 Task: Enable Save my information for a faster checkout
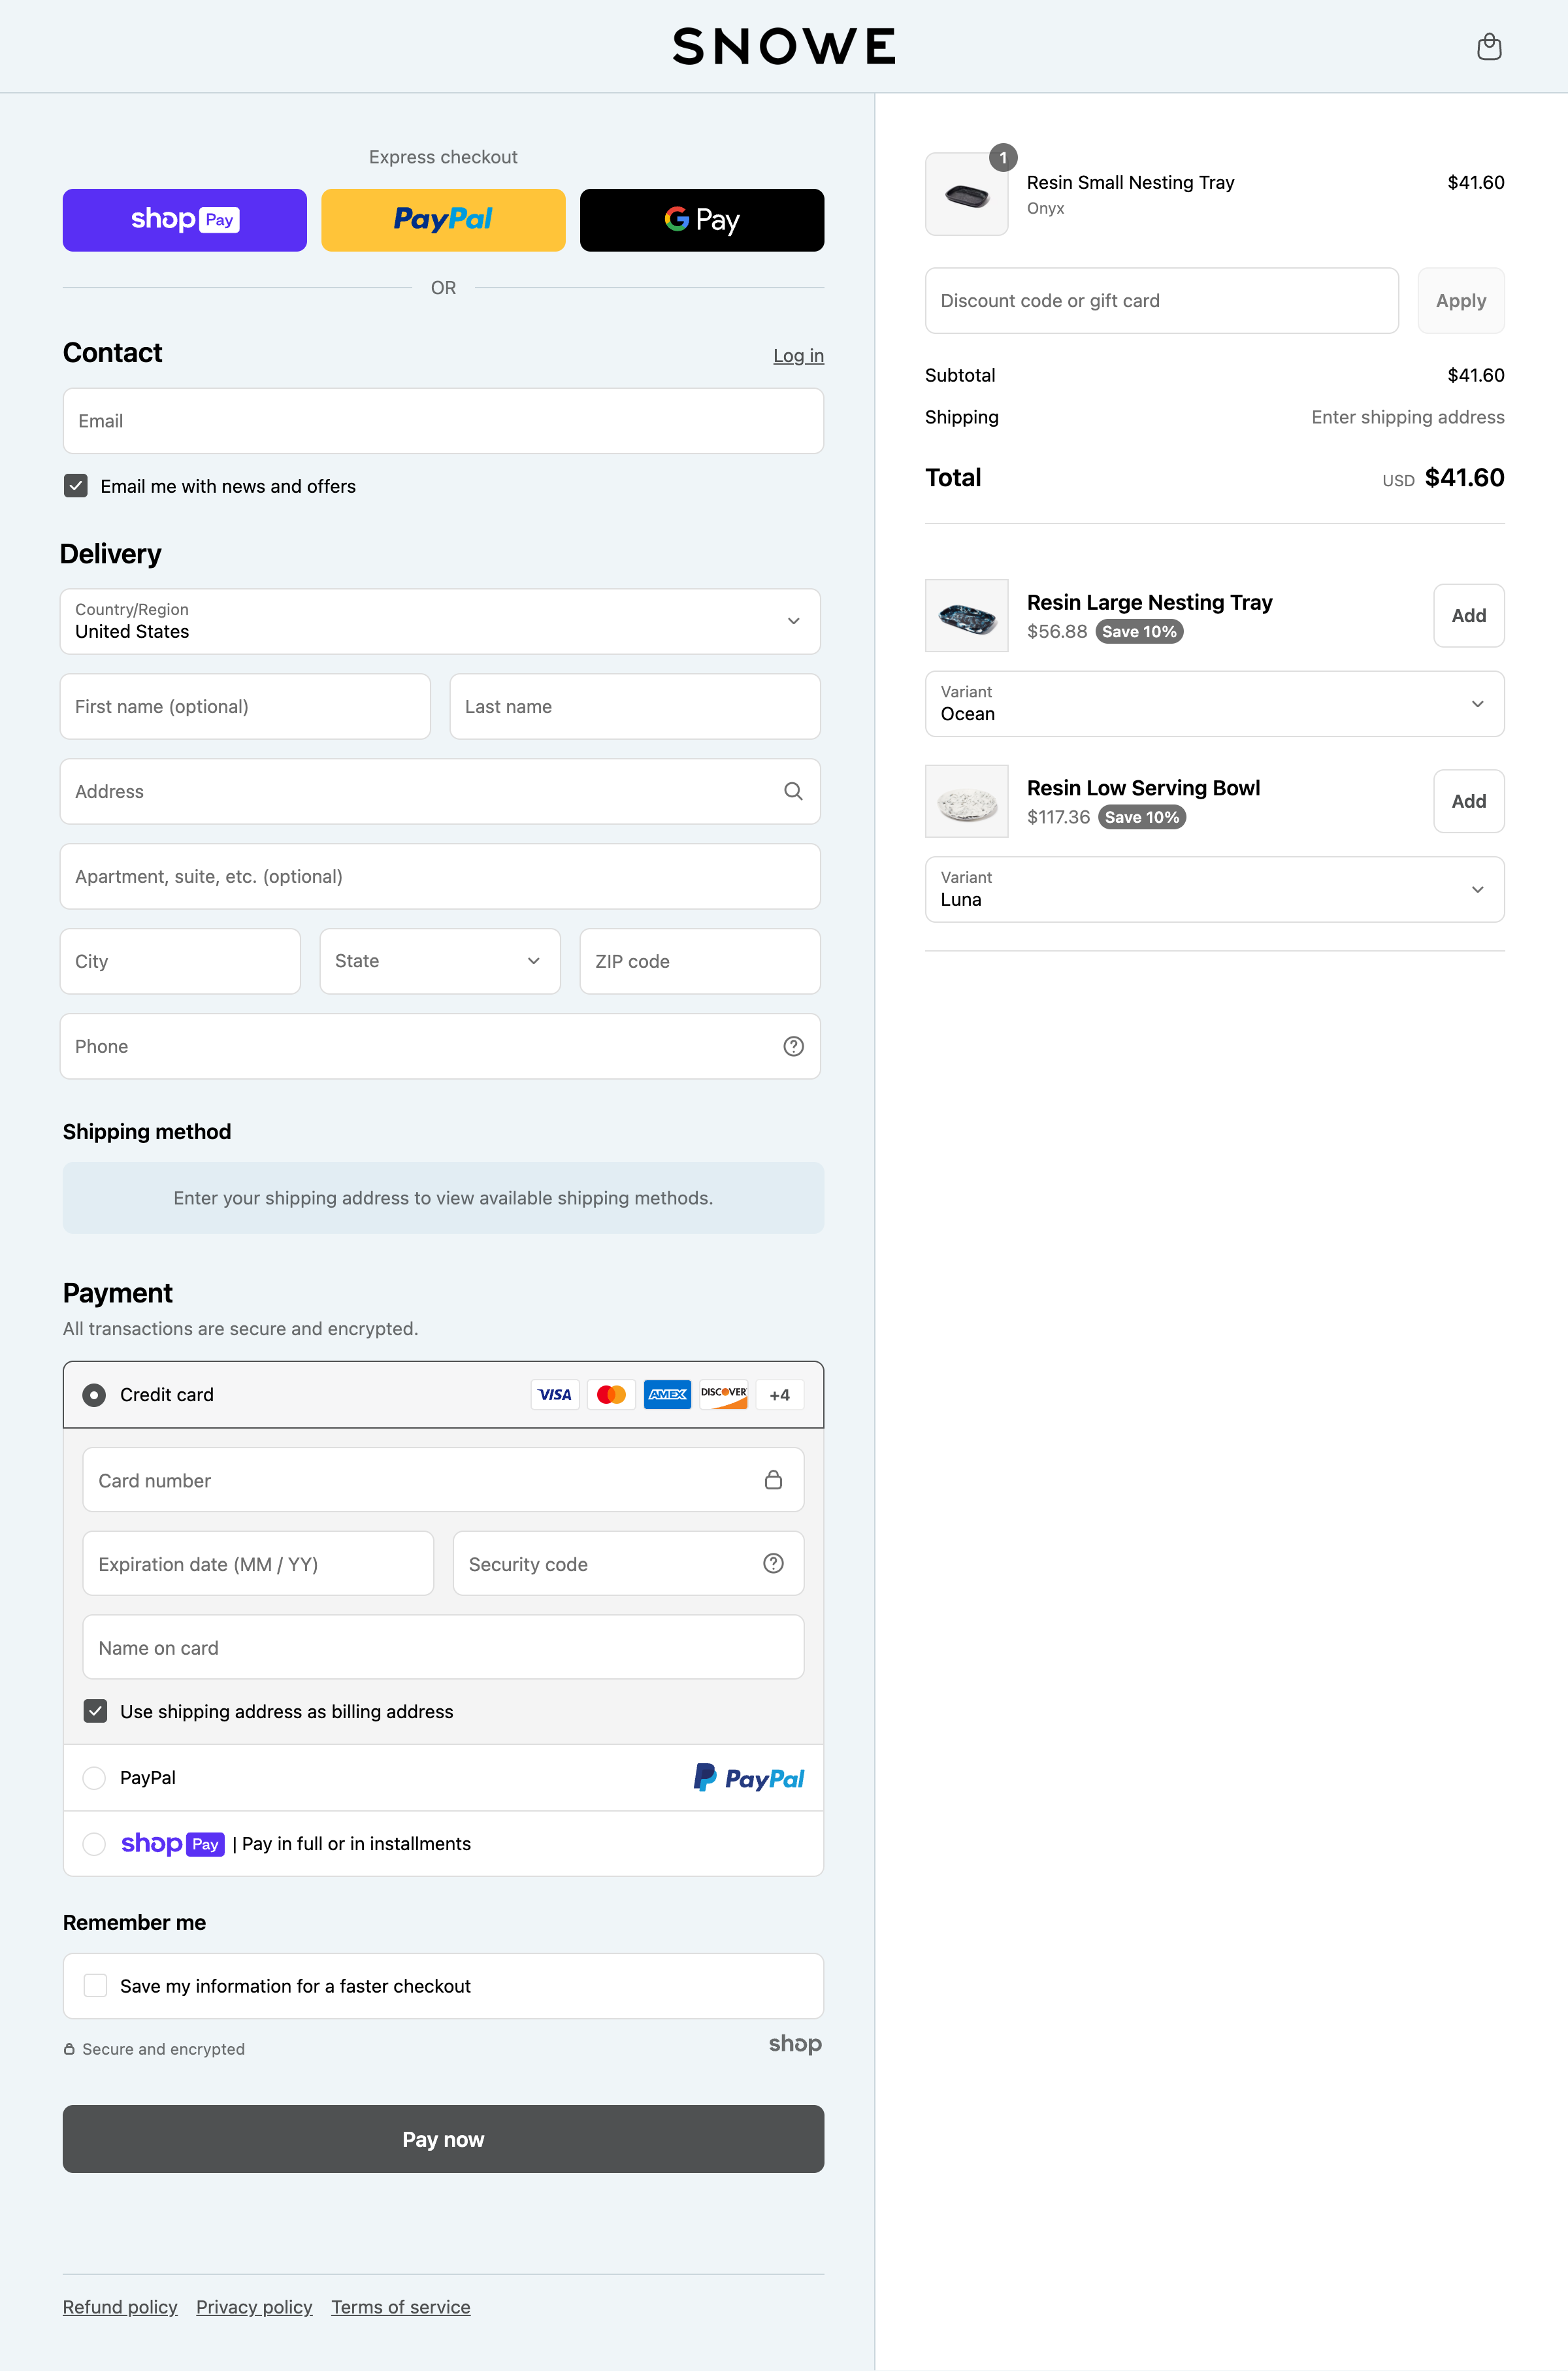pyautogui.click(x=95, y=1985)
